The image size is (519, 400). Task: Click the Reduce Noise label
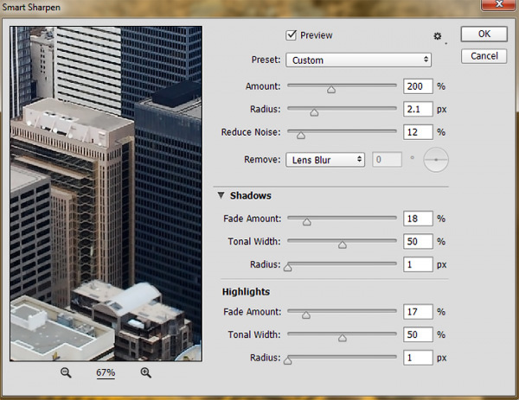coord(251,132)
